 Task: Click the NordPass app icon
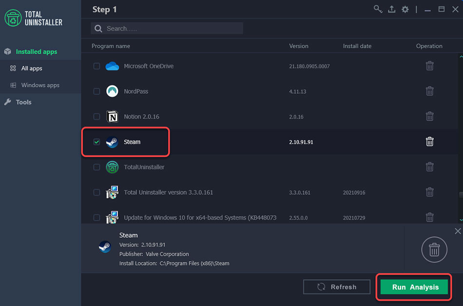point(112,91)
